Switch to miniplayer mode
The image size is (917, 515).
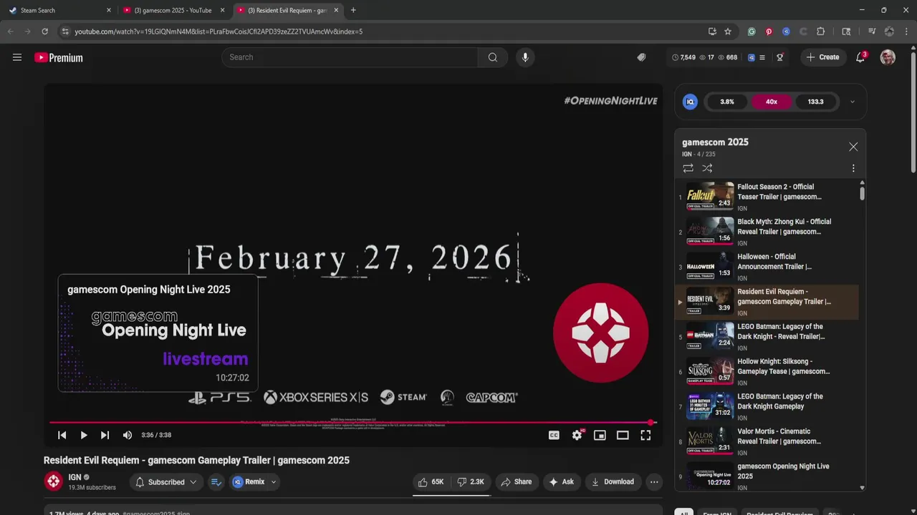point(600,435)
